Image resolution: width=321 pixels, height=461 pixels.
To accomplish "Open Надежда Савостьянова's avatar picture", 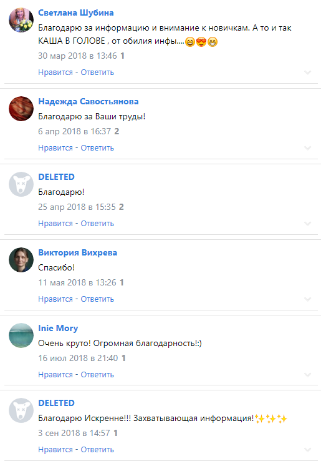I will (21, 109).
